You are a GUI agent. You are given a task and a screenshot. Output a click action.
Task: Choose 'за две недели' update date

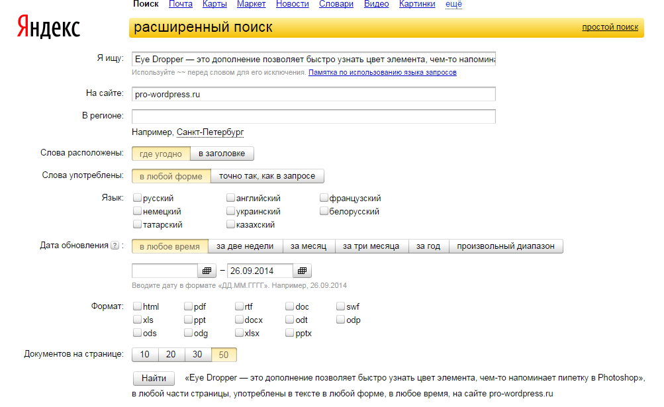coord(245,246)
